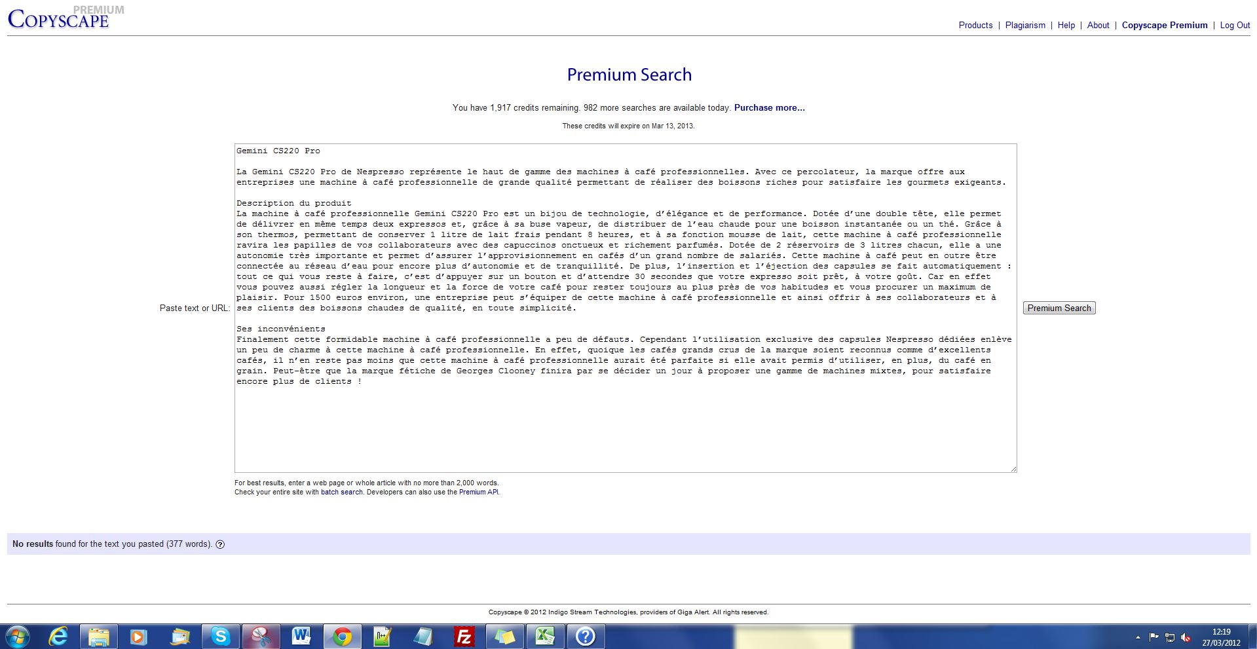Open Notepad++ from the taskbar
Viewport: 1257px width, 649px height.
[383, 636]
